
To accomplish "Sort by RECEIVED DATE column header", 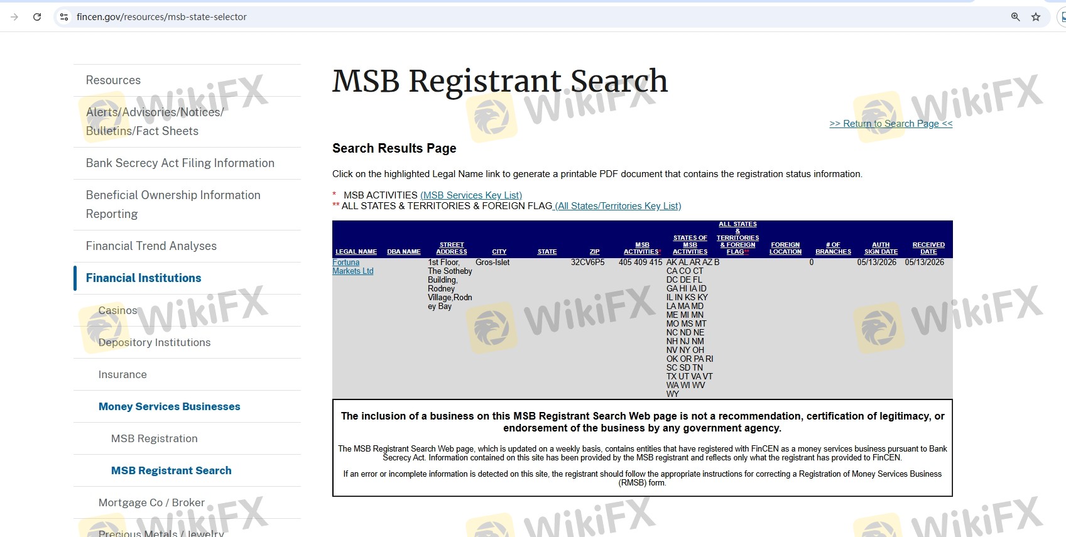I will click(928, 249).
